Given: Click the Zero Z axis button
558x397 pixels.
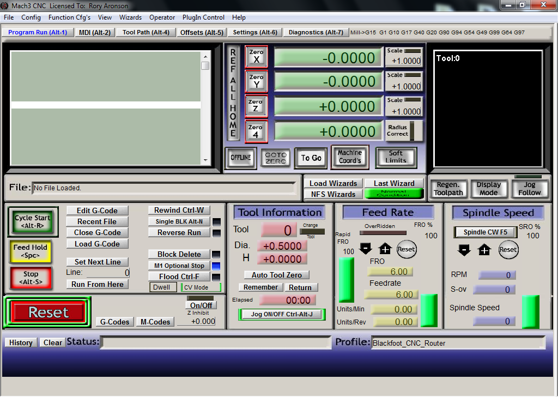Looking at the screenshot, I should tap(256, 106).
